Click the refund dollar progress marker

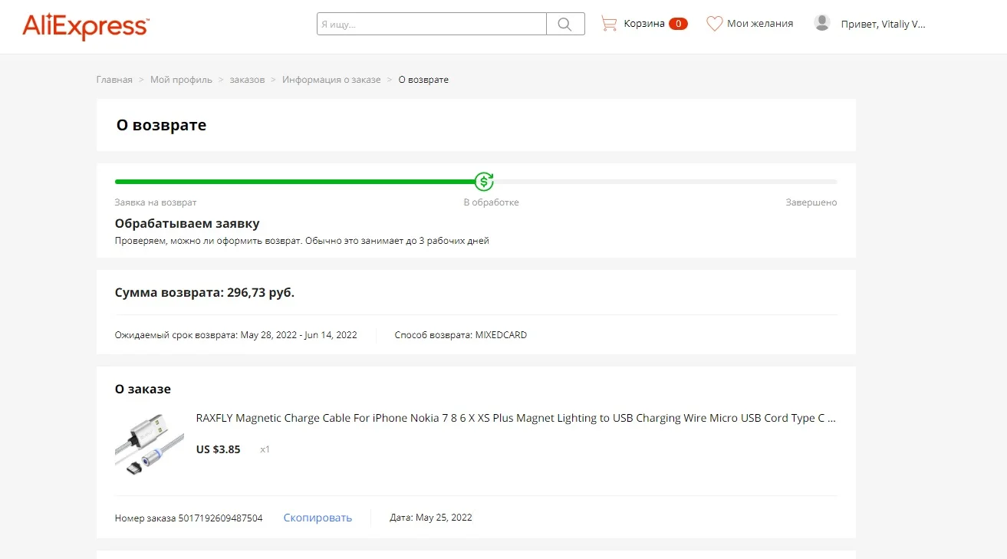483,182
